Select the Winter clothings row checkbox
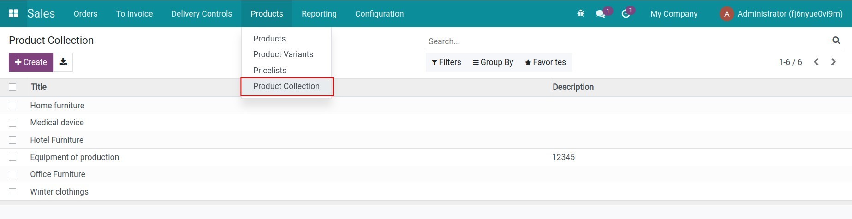This screenshot has width=852, height=219. click(x=12, y=192)
